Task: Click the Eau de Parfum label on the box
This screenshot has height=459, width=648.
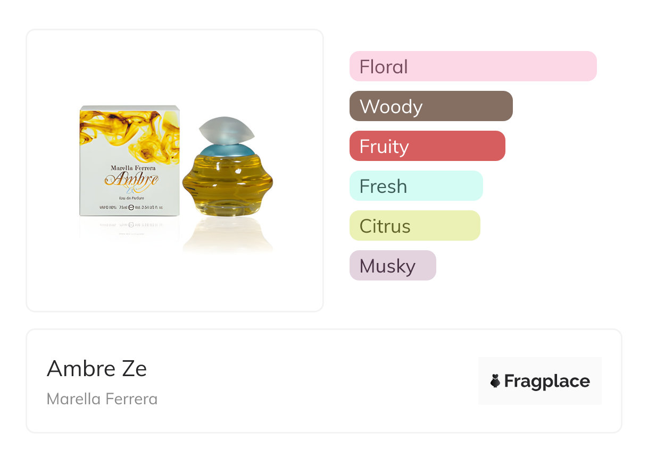Action: click(x=130, y=197)
